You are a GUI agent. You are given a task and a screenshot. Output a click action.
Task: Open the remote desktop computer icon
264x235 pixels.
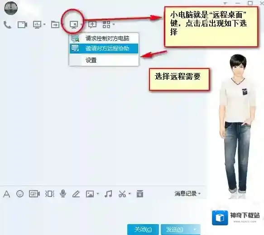pos(74,25)
